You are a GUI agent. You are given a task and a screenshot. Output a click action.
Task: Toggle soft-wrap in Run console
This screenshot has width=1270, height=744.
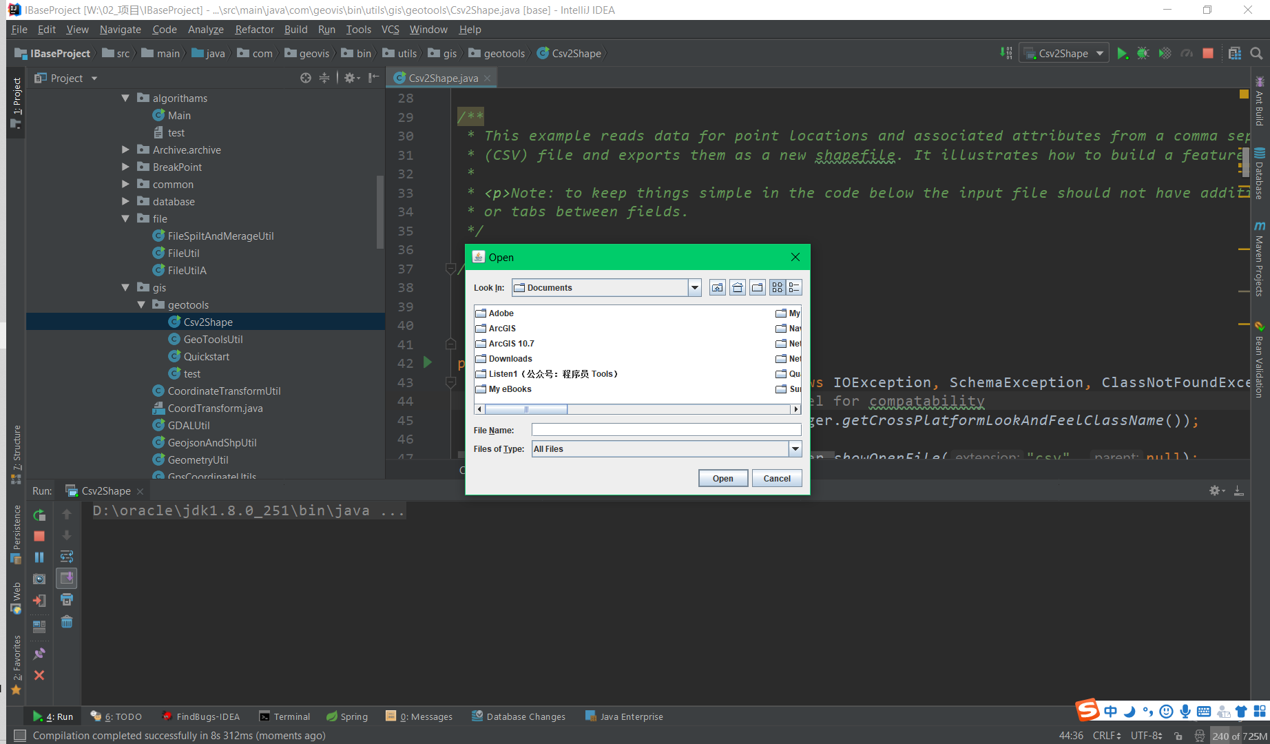pos(67,557)
